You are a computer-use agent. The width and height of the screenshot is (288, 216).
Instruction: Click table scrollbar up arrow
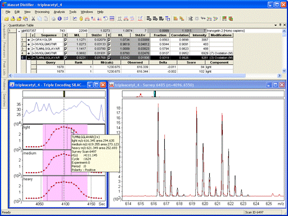tap(284, 31)
